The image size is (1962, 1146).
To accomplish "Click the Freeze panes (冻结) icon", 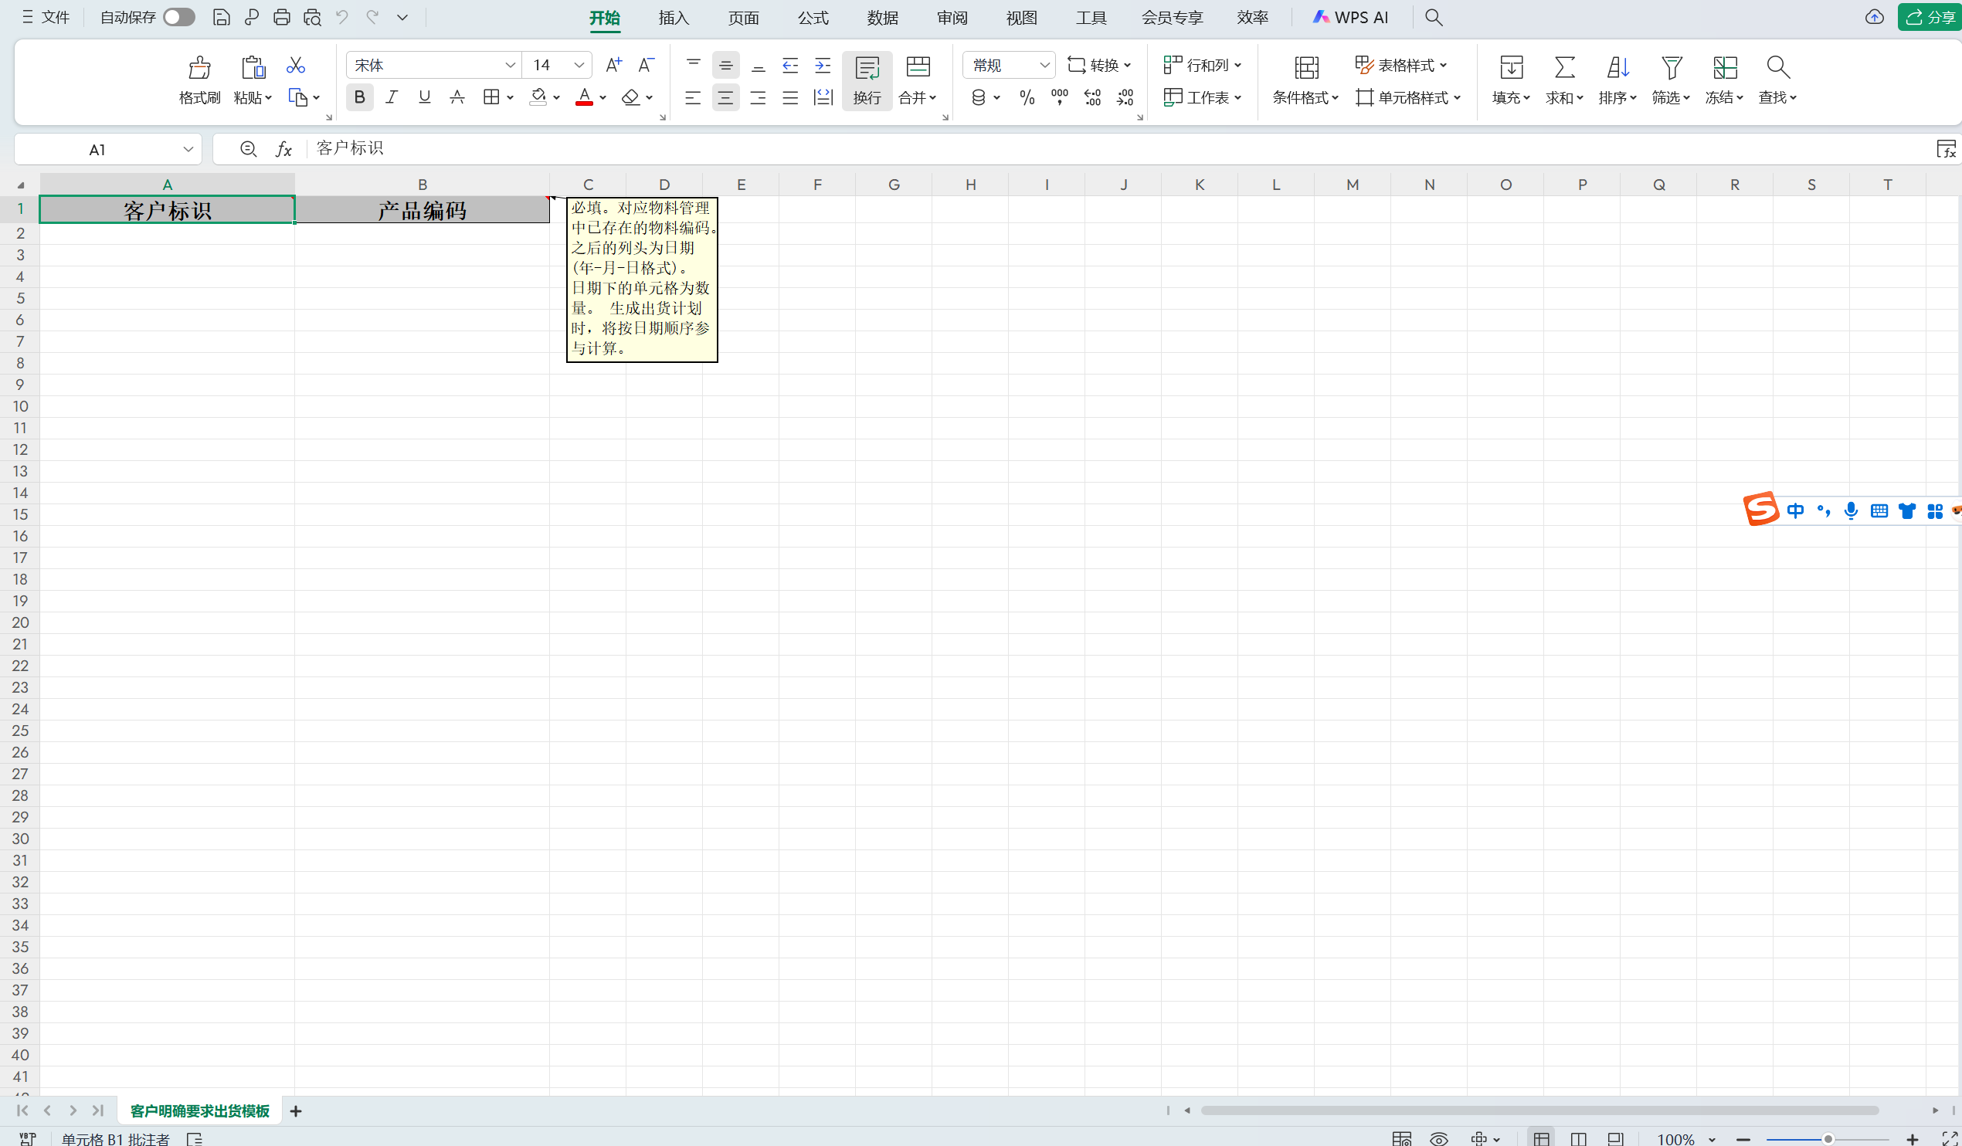I will point(1725,68).
